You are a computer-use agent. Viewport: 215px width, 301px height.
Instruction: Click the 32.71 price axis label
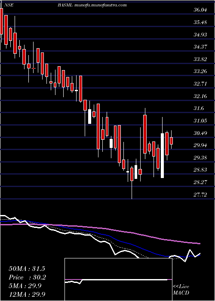click(200, 84)
